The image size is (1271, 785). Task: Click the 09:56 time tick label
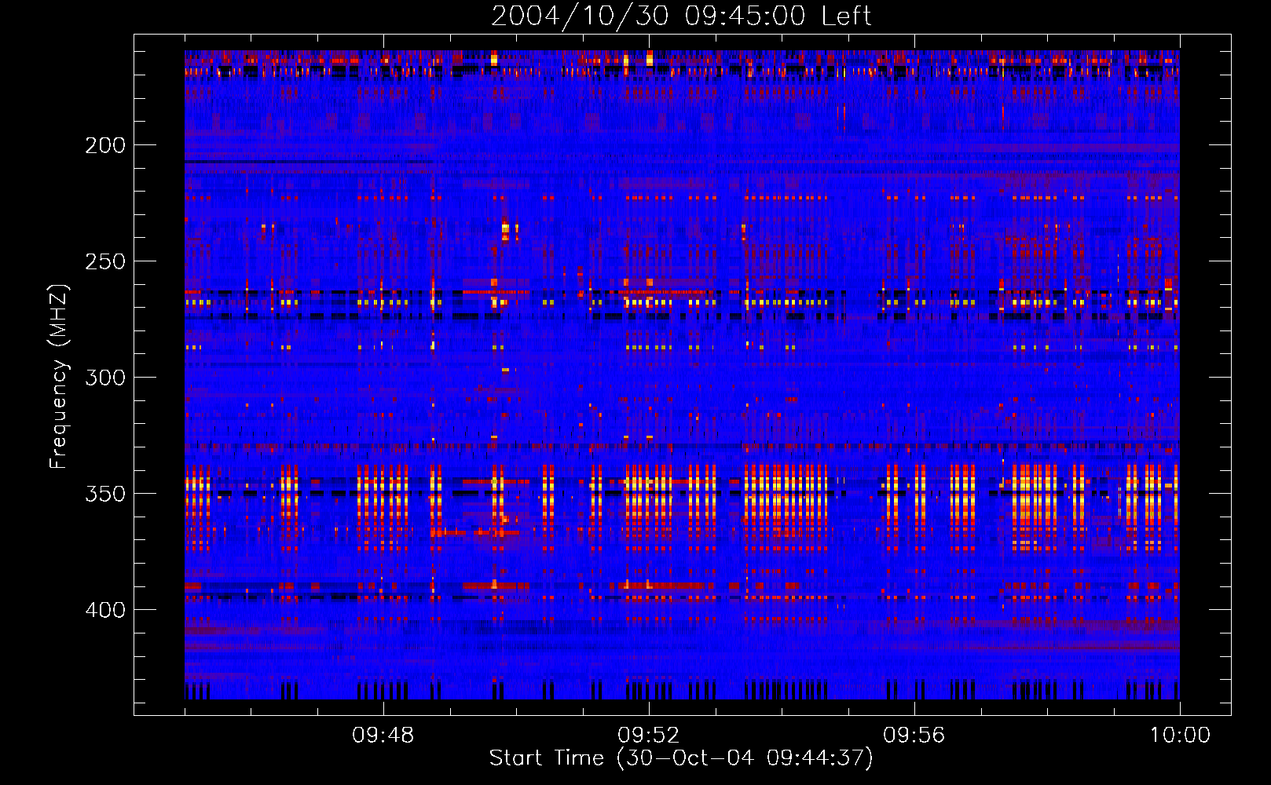[x=914, y=736]
